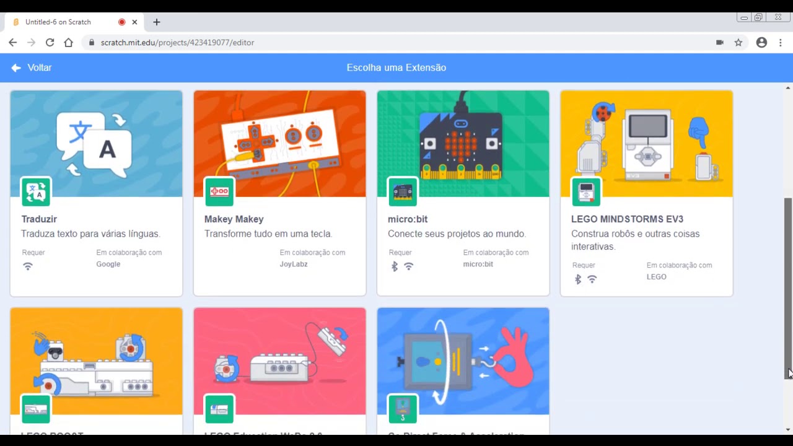The width and height of the screenshot is (793, 446).
Task: Click the Makey Makey small badge icon
Action: 219,192
